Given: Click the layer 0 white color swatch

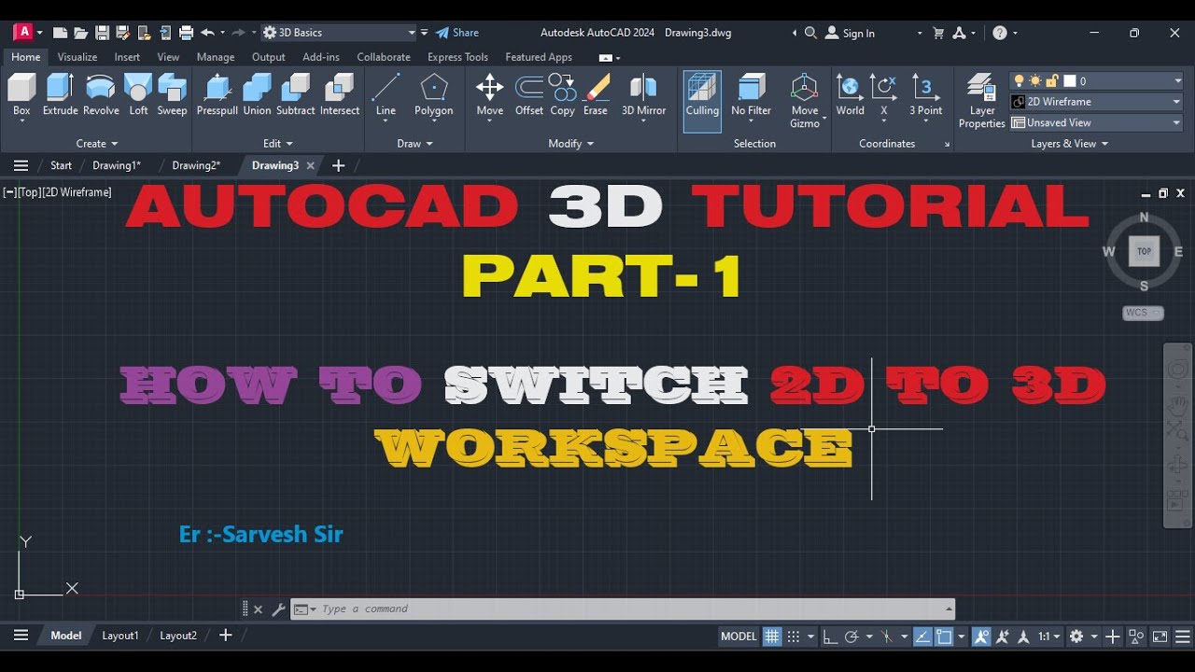Looking at the screenshot, I should click(x=1070, y=81).
